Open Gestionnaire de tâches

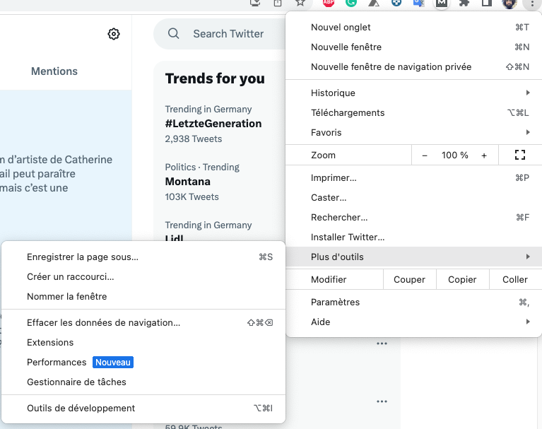(143, 382)
